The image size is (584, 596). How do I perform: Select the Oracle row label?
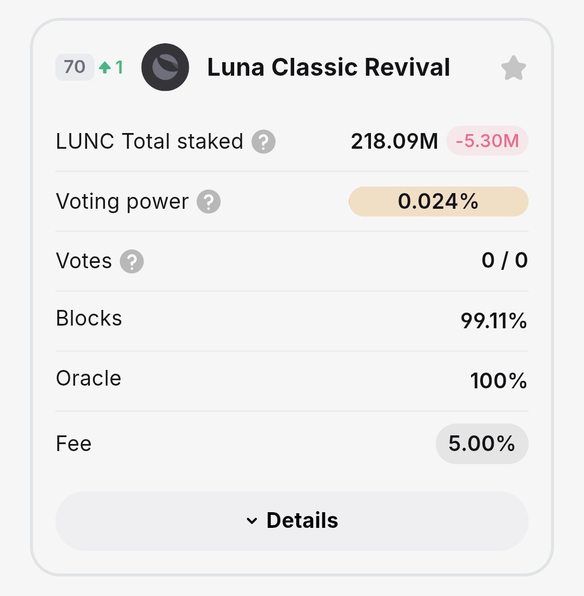89,378
